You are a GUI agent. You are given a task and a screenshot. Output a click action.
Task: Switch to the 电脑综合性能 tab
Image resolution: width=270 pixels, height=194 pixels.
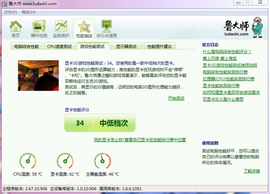coord(26,47)
